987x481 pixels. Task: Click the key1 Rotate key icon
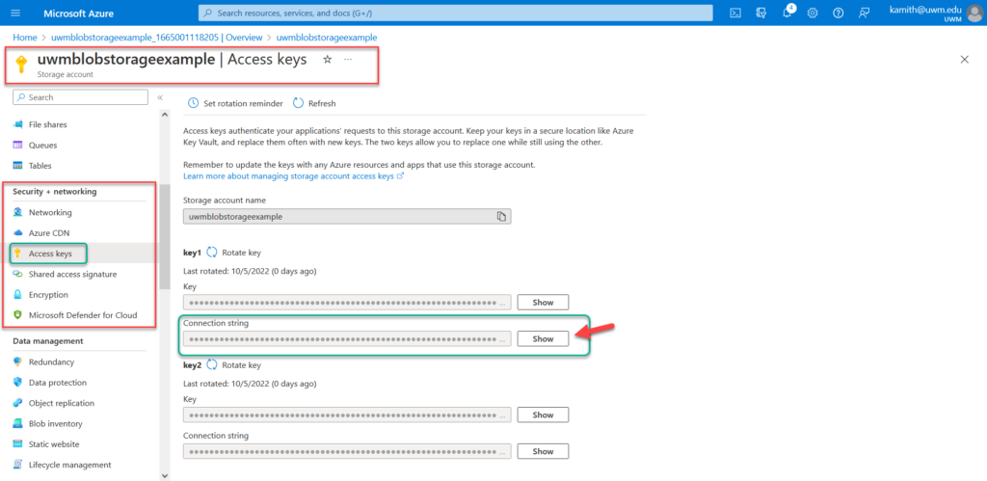click(x=212, y=253)
